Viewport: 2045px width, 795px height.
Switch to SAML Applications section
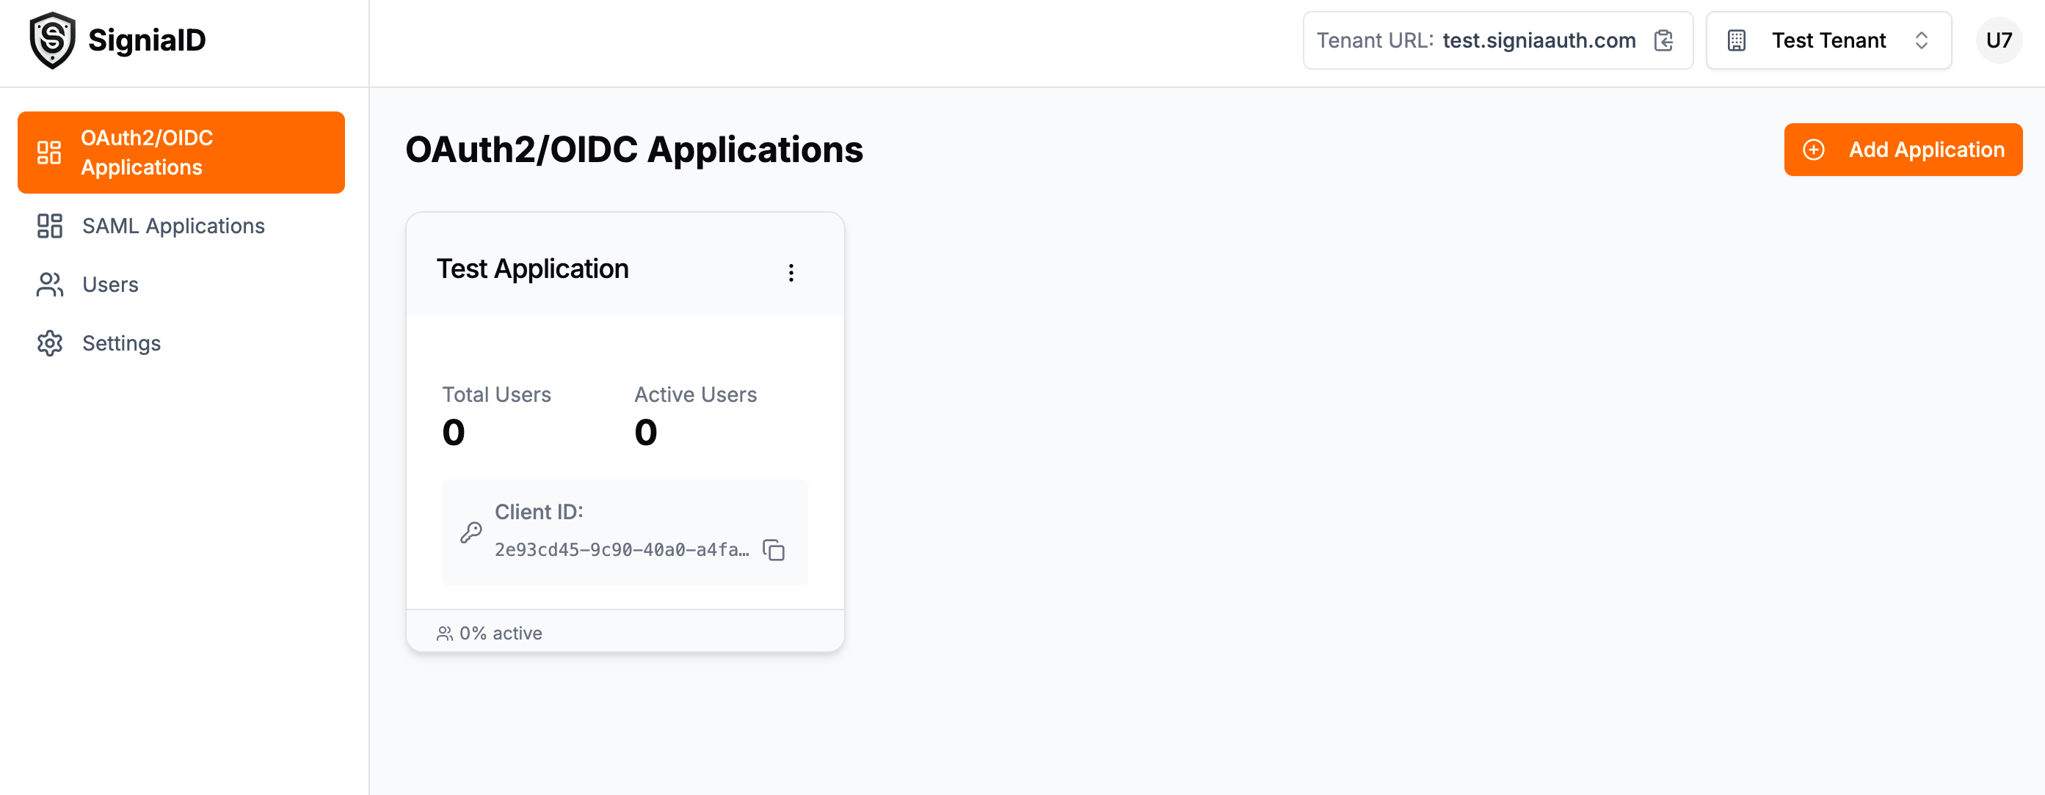tap(173, 226)
